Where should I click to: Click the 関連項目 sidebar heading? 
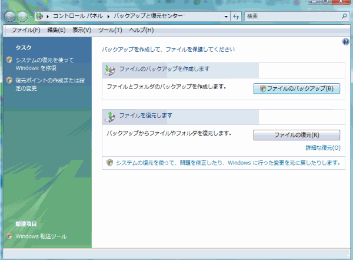click(26, 224)
